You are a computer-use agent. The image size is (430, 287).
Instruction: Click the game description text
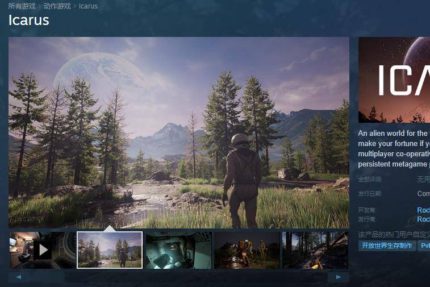click(x=394, y=149)
